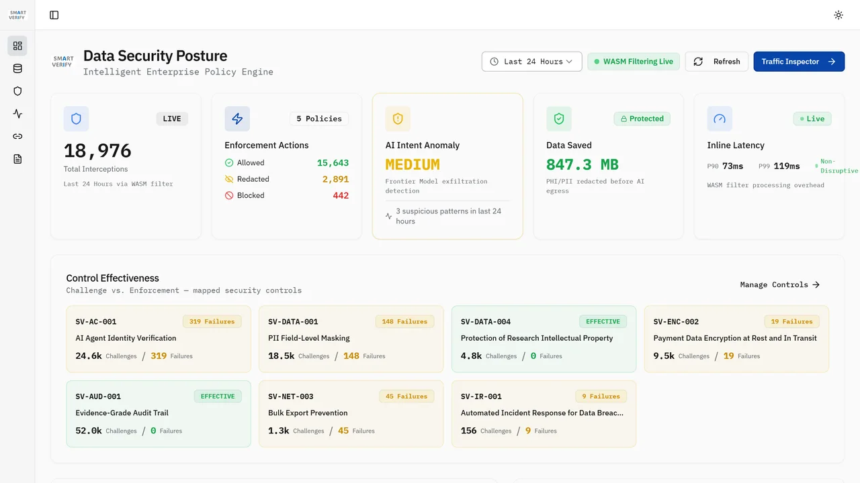Open Evidence-Grade Audit Trail control

tap(159, 414)
